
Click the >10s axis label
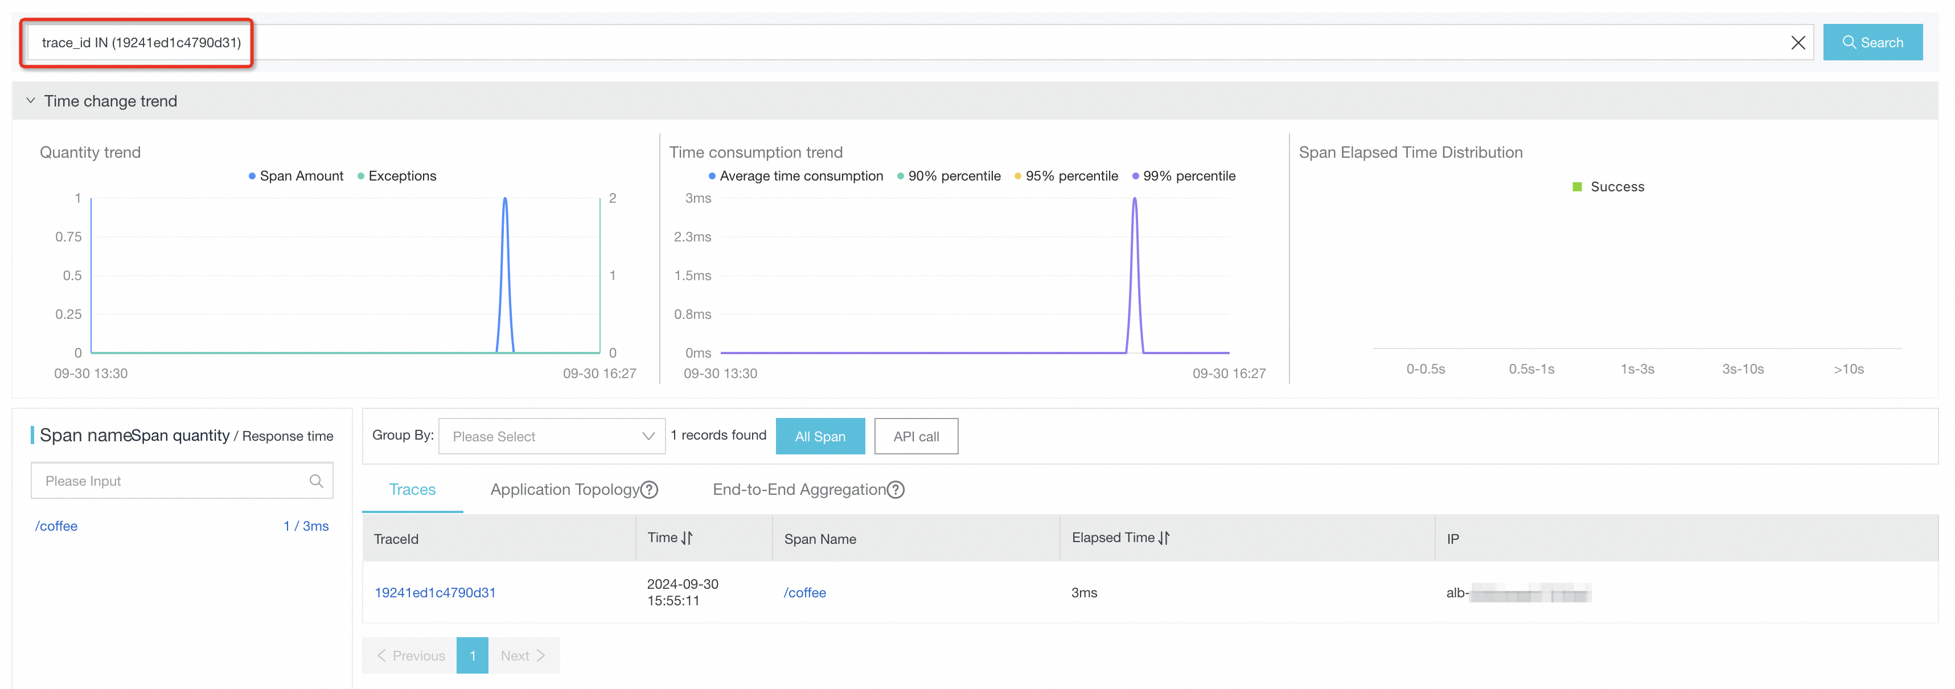(x=1849, y=369)
